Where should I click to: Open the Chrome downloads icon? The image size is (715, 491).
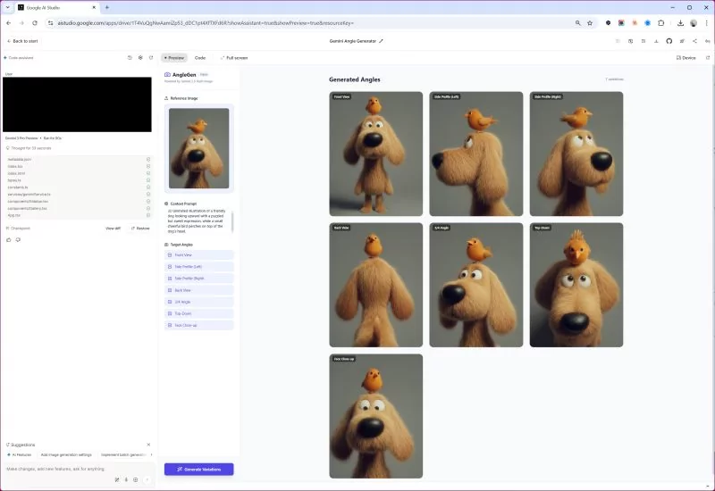point(680,22)
